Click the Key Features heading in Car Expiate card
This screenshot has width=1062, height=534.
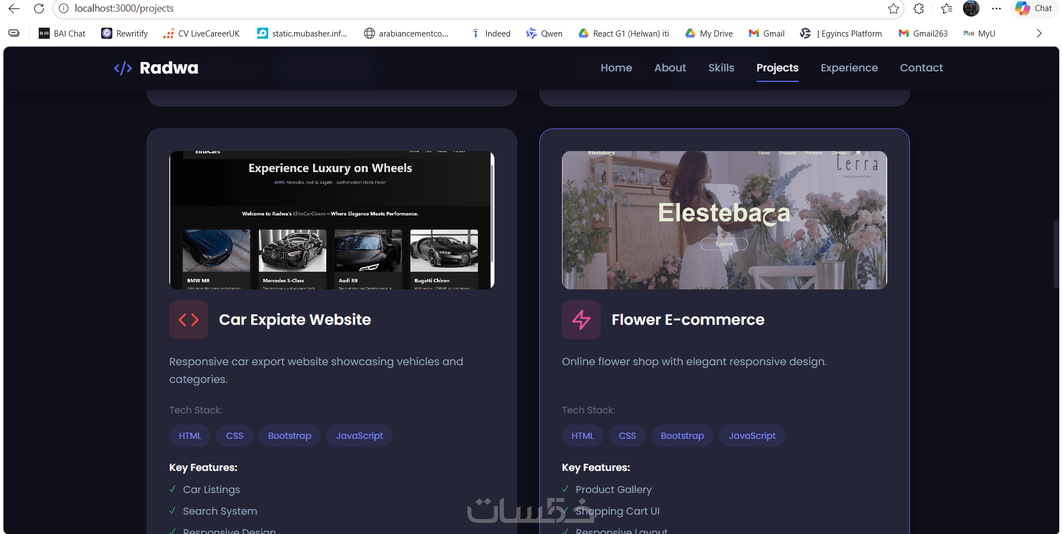[203, 468]
